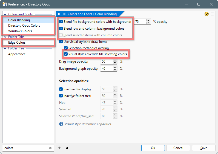Increase Selected & hot/focused opacity spinner
Image resolution: width=218 pixels, height=154 pixels.
(115, 115)
